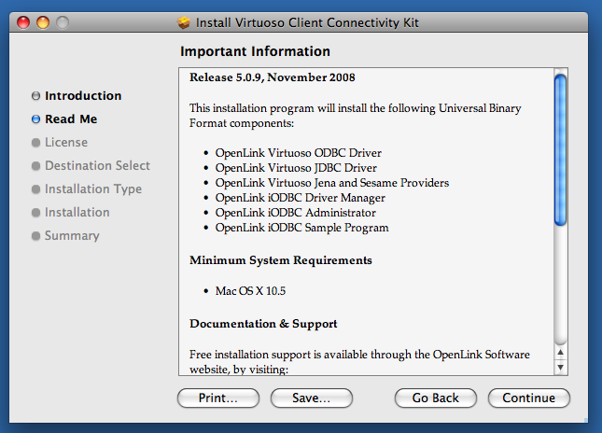602x433 pixels.
Task: Click Jena and Sesame Providers list item
Action: pyautogui.click(x=332, y=183)
